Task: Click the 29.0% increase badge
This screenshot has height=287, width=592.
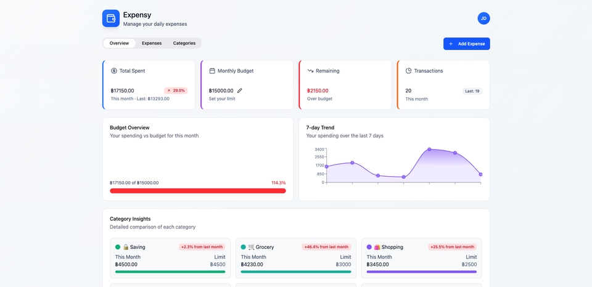Action: pyautogui.click(x=176, y=91)
